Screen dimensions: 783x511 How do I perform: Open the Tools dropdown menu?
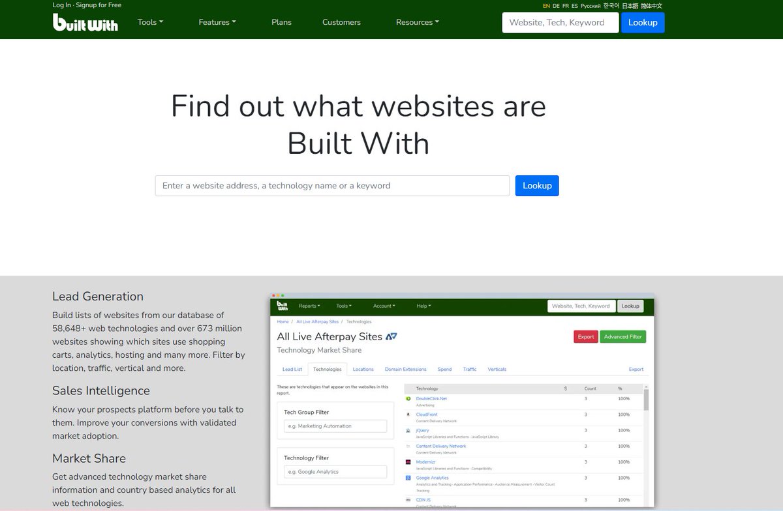150,22
